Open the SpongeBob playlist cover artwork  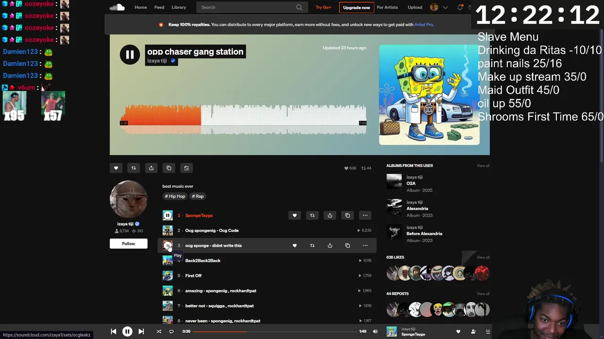(x=429, y=95)
